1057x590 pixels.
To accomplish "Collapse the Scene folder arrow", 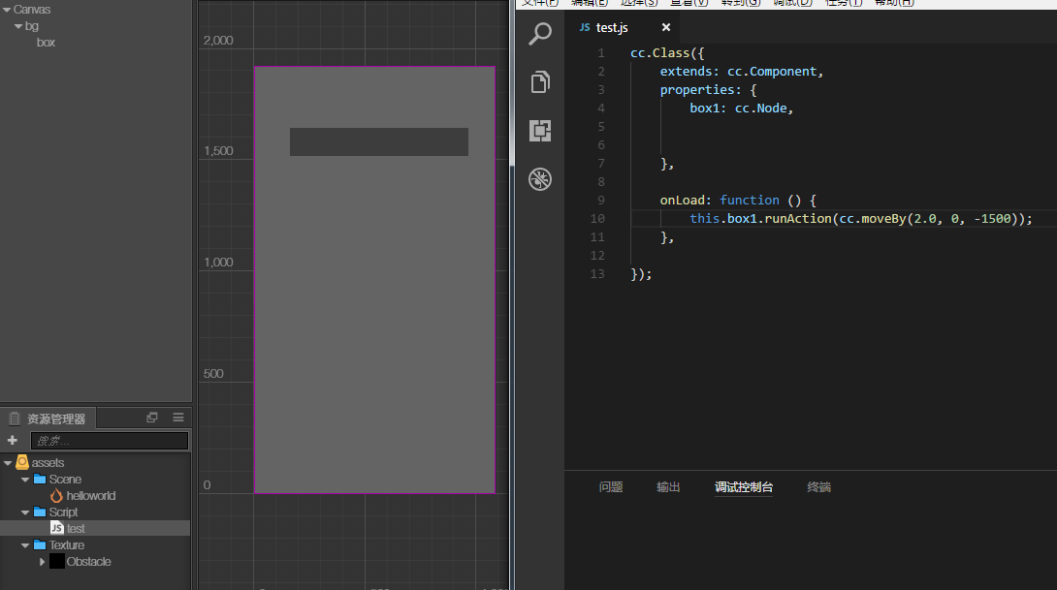I will coord(25,480).
